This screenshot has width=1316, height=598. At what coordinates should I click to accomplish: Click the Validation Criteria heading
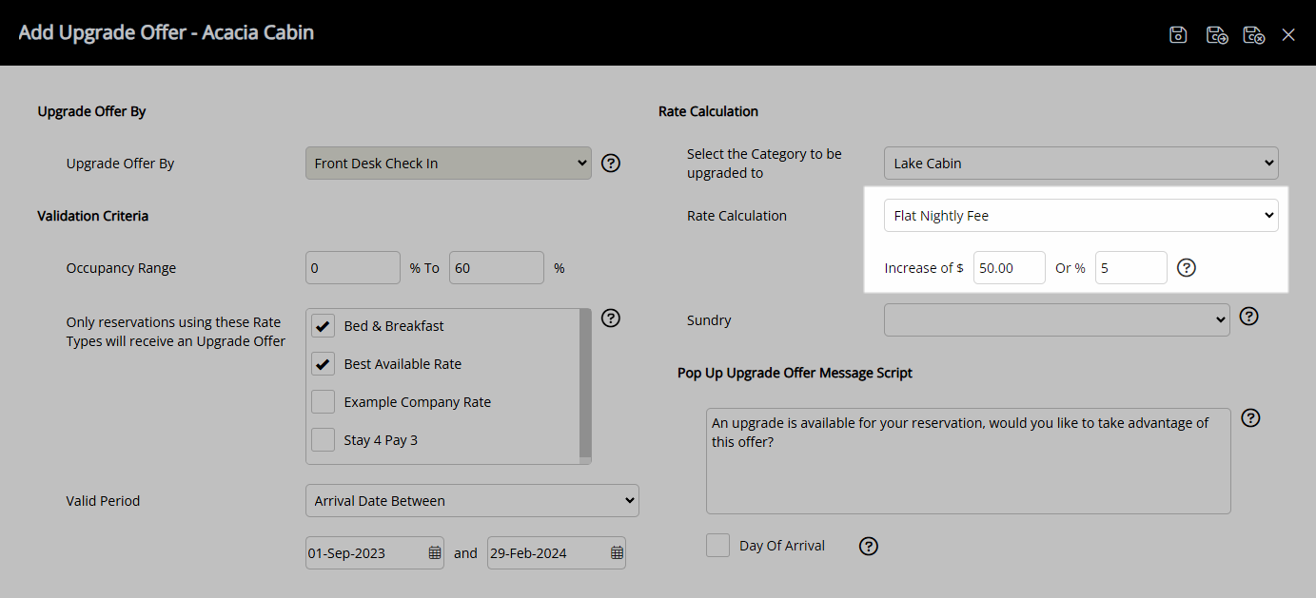(x=93, y=216)
